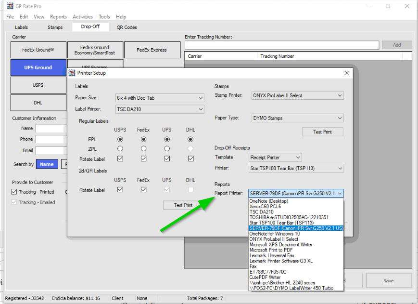The width and height of the screenshot is (418, 304).
Task: Click the customer Email input field
Action: [x=51, y=150]
